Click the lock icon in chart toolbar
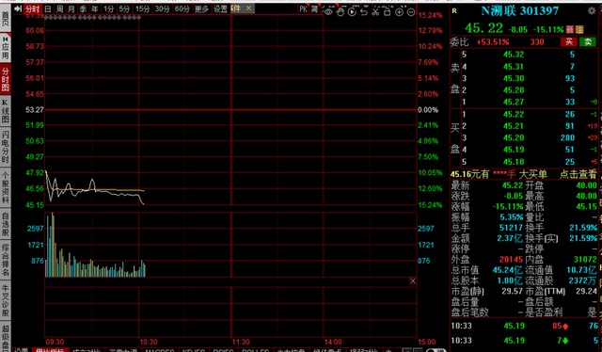This screenshot has width=602, height=352. point(387,12)
